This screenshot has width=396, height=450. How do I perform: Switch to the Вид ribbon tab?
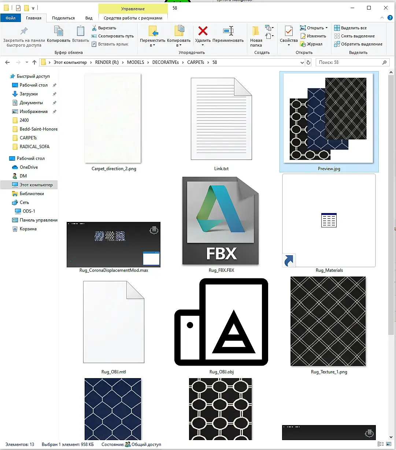(89, 18)
